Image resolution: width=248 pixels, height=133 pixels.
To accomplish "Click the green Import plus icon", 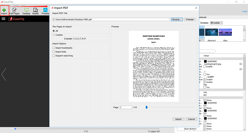I will 4,10.
